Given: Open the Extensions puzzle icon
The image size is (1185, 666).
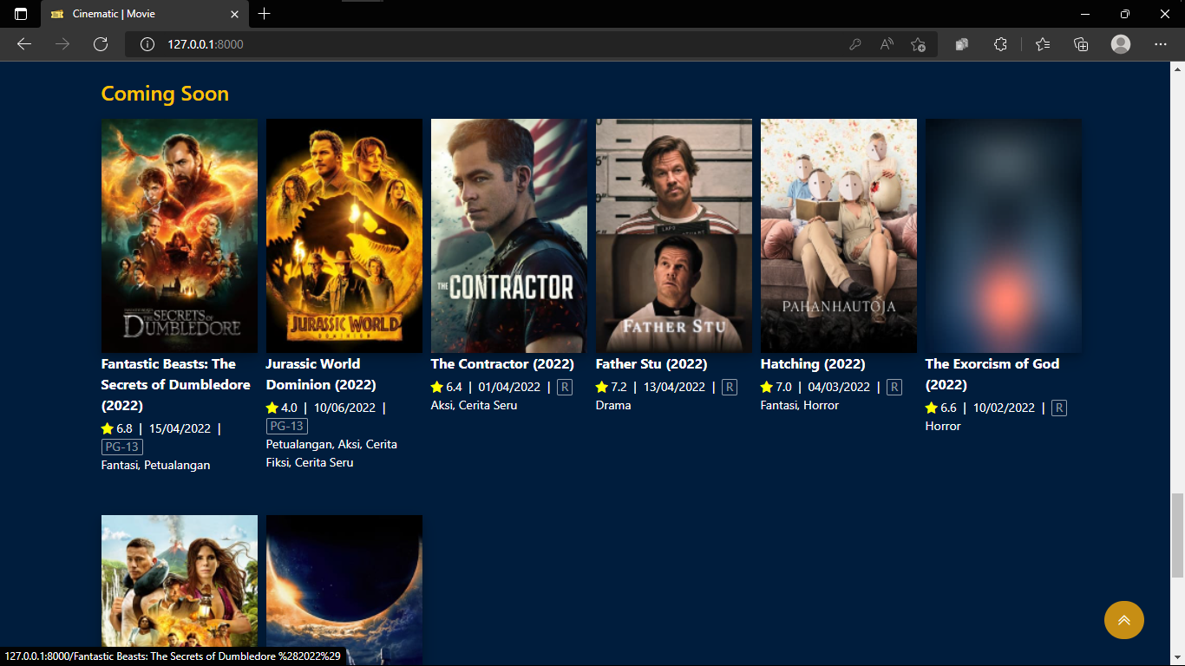Looking at the screenshot, I should (1000, 44).
